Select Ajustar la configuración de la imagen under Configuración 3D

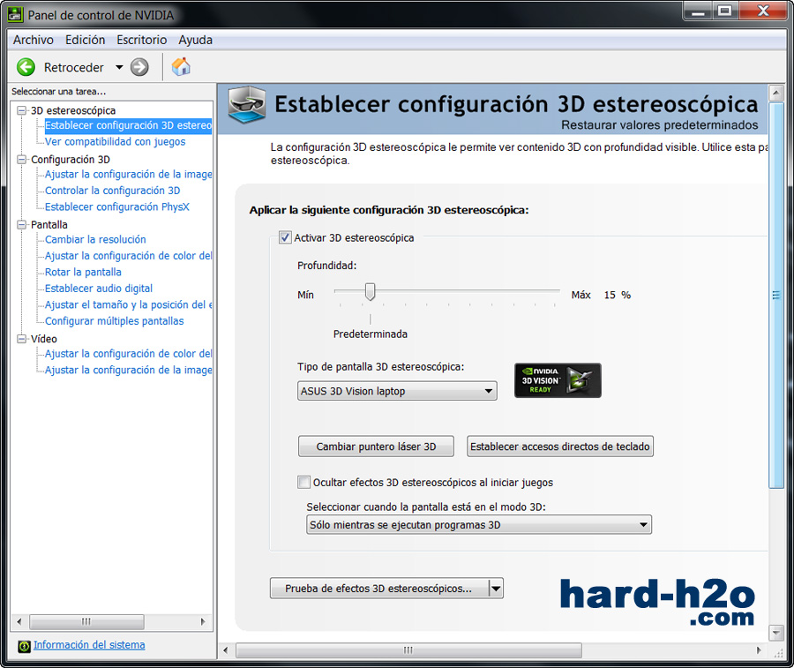[129, 174]
